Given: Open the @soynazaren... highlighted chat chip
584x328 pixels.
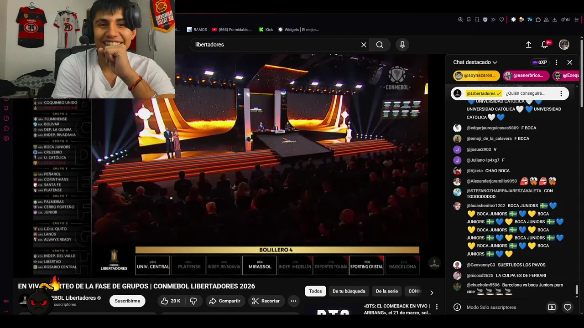Looking at the screenshot, I should pos(476,76).
